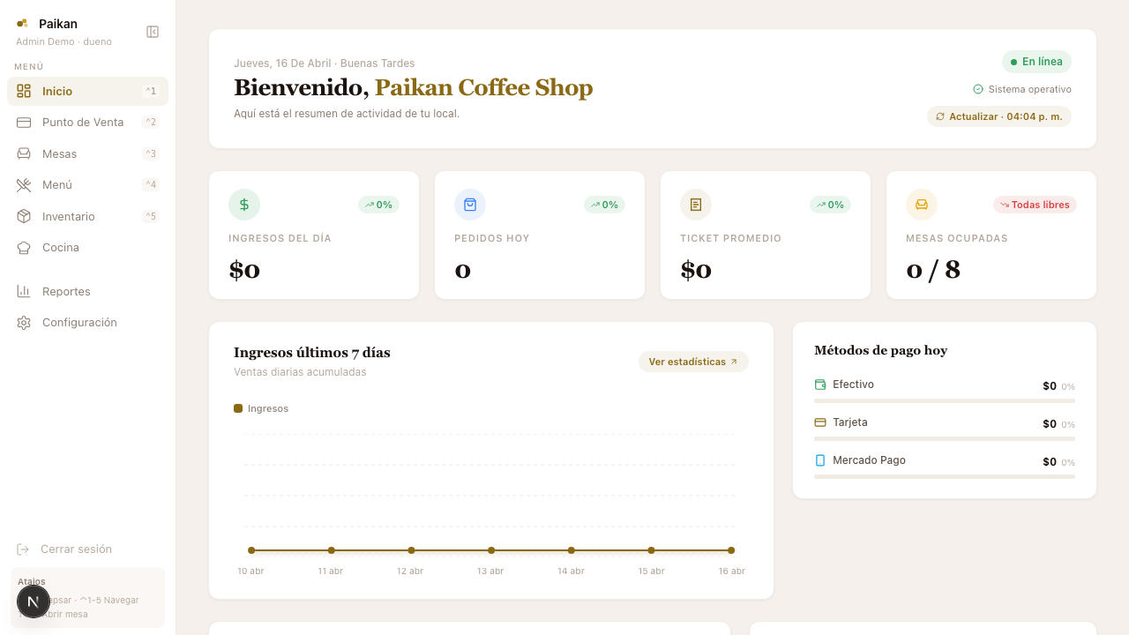Click the logout arrow icon
The image size is (1129, 635).
(x=23, y=549)
